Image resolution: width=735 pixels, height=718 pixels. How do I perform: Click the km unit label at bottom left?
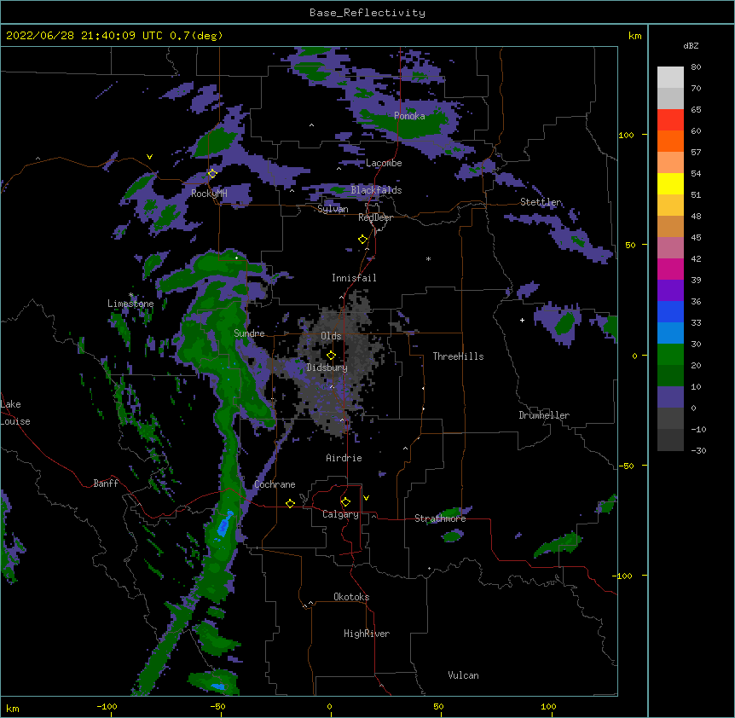[13, 709]
